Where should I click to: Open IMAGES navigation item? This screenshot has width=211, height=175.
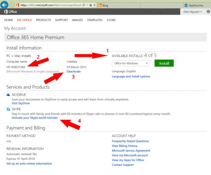(77, 20)
